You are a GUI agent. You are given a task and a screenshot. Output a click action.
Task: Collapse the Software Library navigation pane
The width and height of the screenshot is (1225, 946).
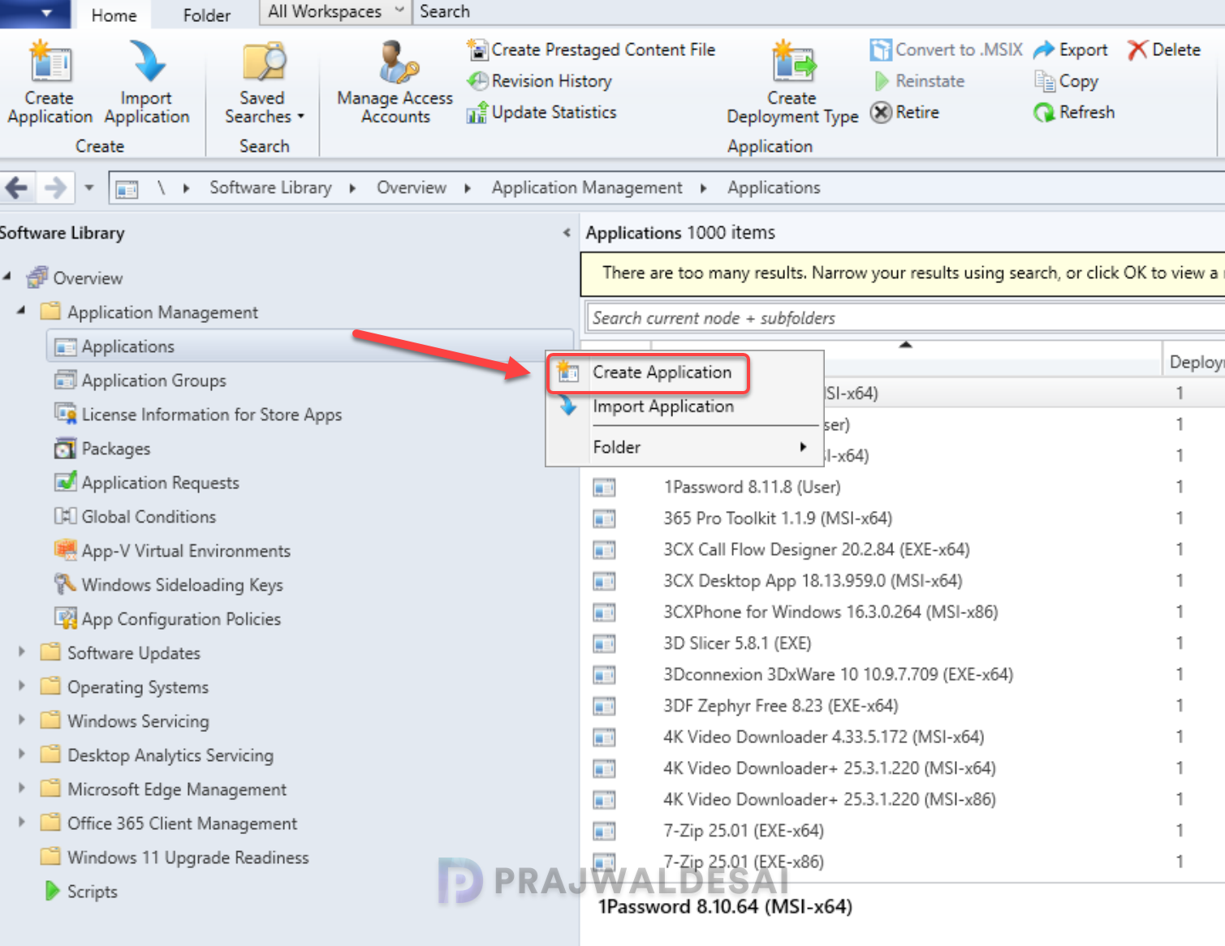[566, 233]
